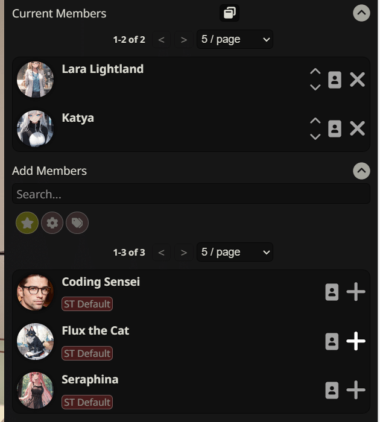Viewport: 380px width, 422px height.
Task: Remove Katya from current members
Action: 357,128
